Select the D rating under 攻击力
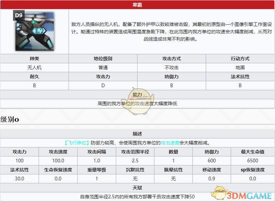 click(x=103, y=86)
